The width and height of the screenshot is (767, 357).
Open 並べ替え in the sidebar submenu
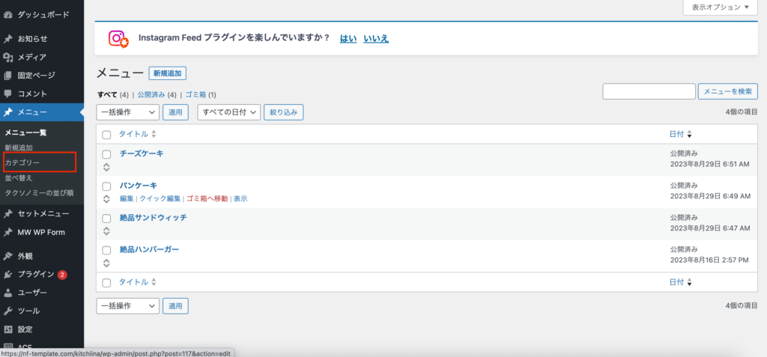(x=19, y=177)
